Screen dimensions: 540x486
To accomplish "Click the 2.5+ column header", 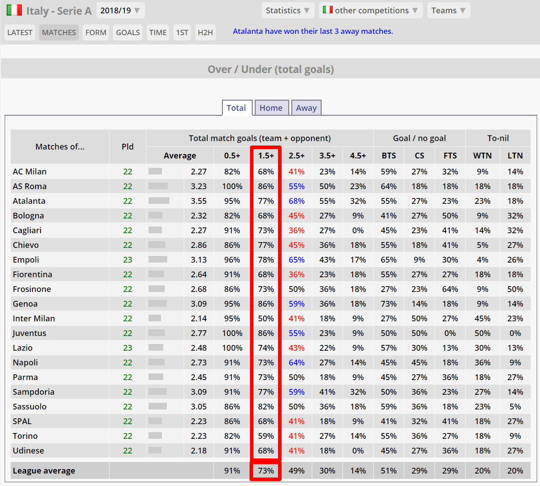I will pos(297,155).
